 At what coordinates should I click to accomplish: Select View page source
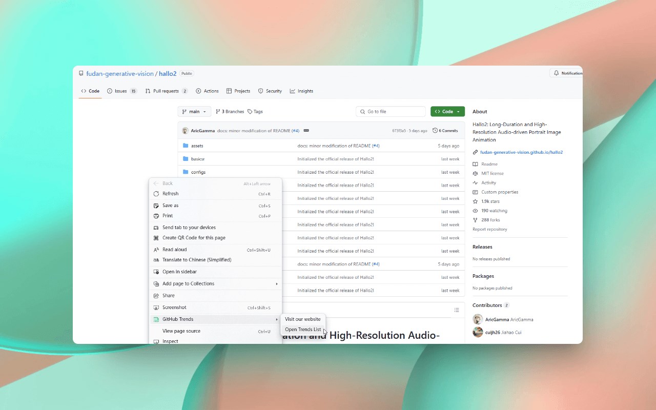215,331
